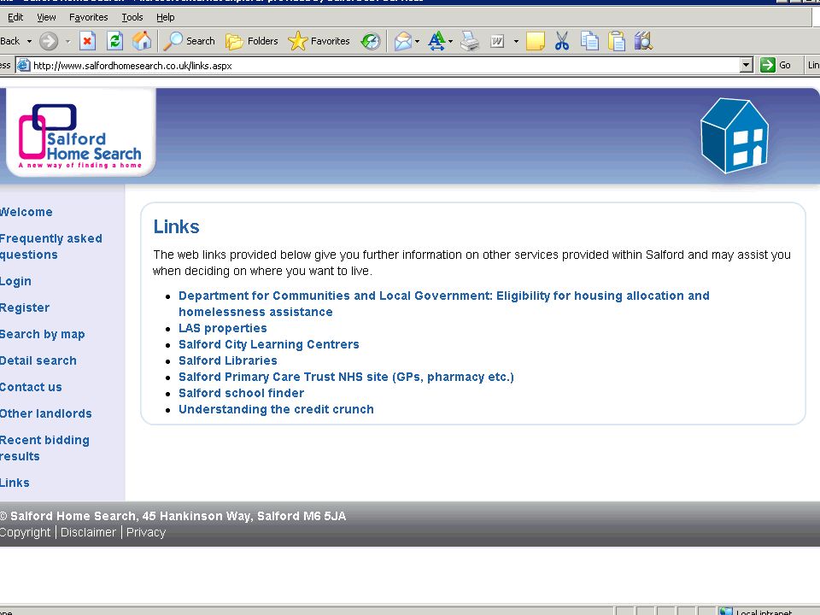Open the Forward button history dropdown
820x615 pixels.
(68, 41)
